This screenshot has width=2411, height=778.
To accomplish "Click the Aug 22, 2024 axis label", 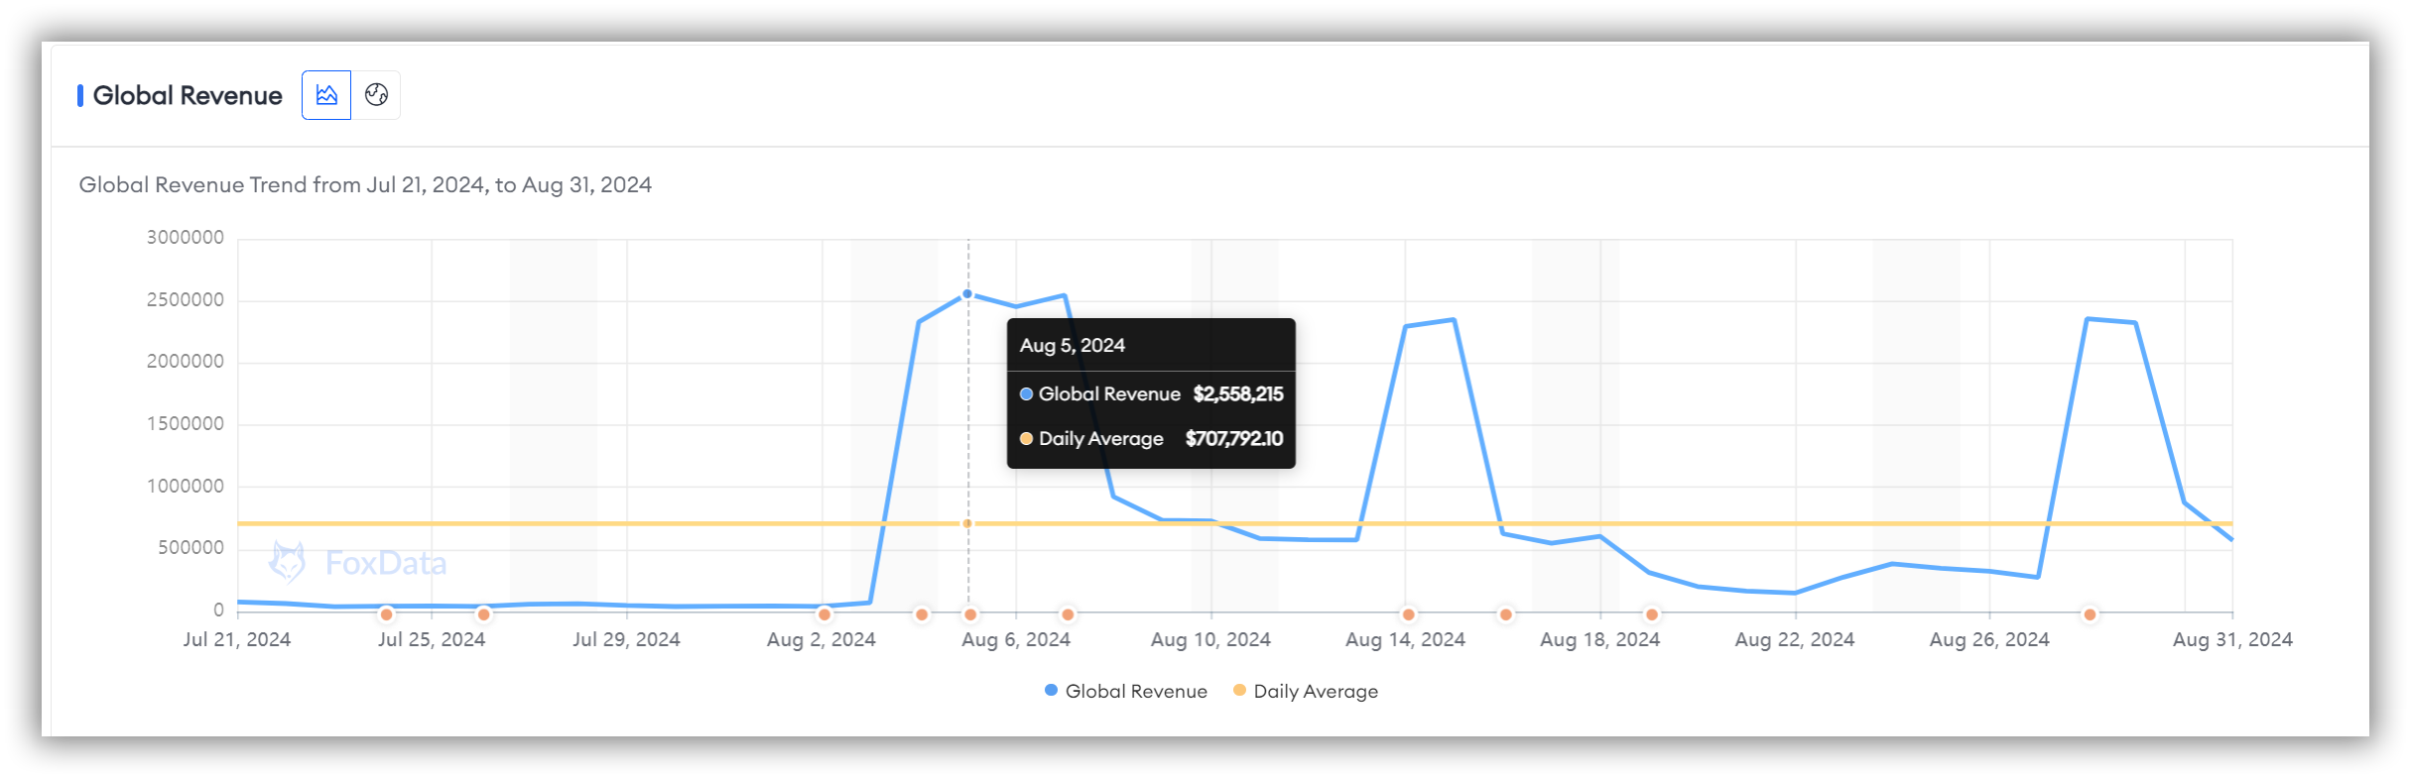I will 1795,639.
